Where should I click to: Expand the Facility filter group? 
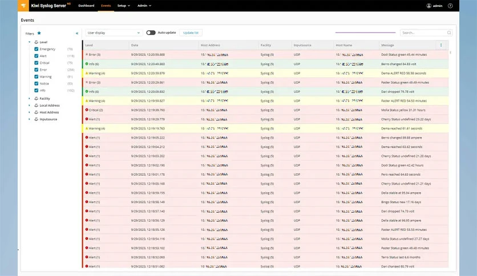tap(30, 98)
